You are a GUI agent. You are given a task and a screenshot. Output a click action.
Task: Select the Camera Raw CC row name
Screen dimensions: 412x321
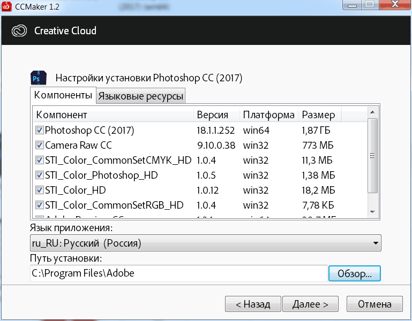coord(78,145)
